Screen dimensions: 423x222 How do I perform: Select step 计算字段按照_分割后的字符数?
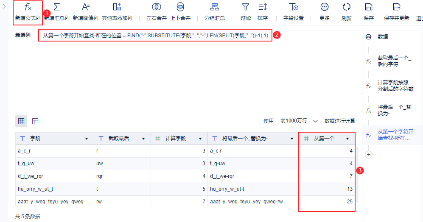(x=395, y=86)
